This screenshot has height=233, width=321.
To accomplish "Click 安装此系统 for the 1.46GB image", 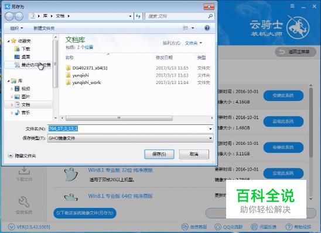I will click(x=284, y=121).
